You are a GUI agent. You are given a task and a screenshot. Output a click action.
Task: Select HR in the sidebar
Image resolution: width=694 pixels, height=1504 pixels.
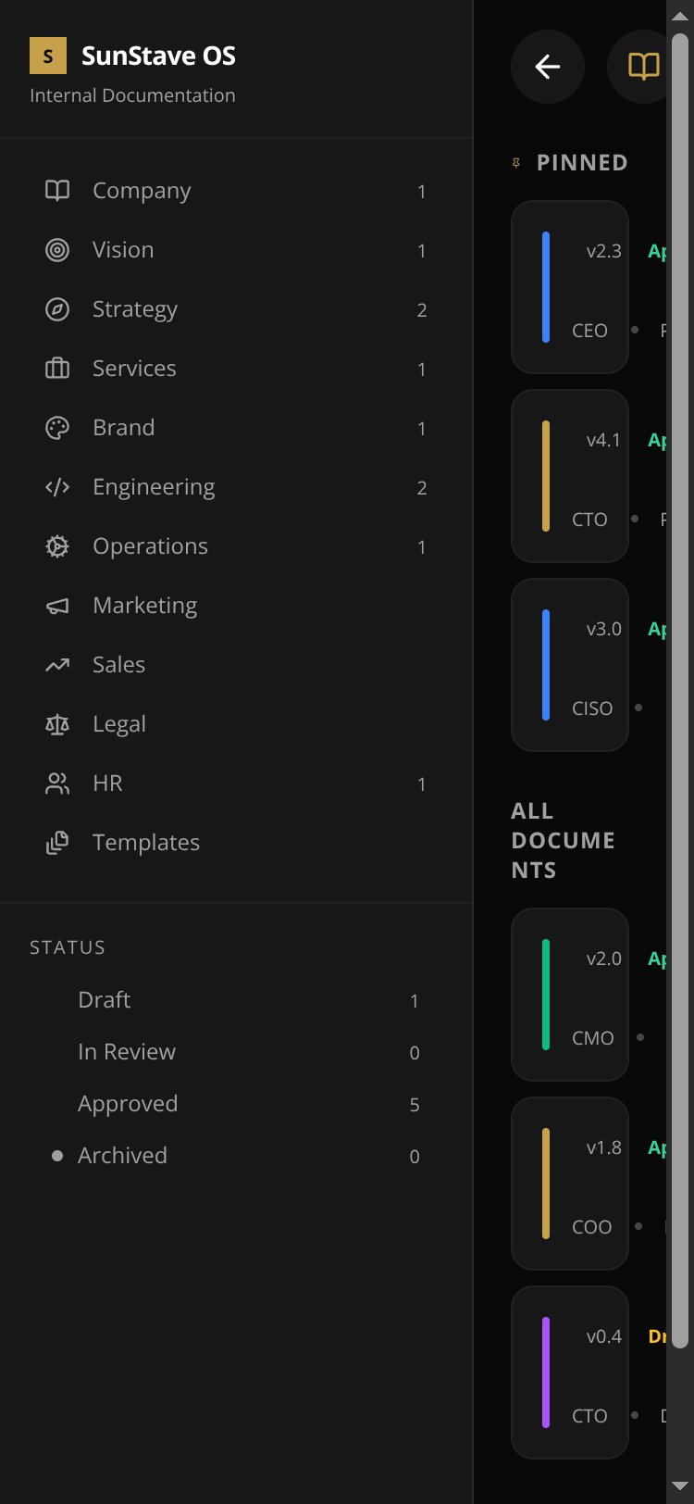236,783
